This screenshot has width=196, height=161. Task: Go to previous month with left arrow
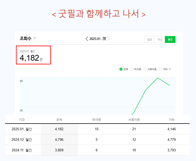87,39
